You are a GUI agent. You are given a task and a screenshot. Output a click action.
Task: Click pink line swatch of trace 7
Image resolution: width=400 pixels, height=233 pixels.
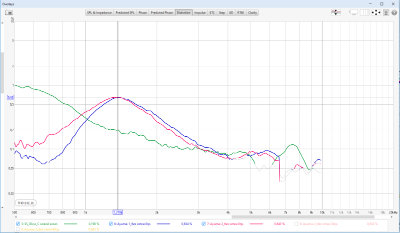coord(256,224)
